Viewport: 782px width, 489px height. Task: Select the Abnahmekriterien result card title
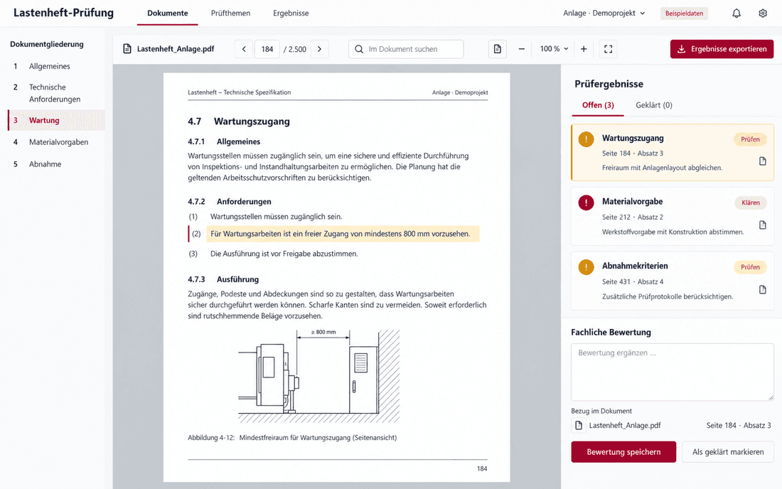tap(634, 267)
